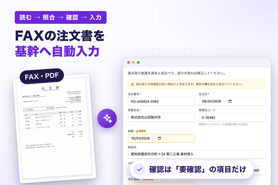Click the 納品先 address field
This screenshot has height=185, width=278.
pos(197,154)
